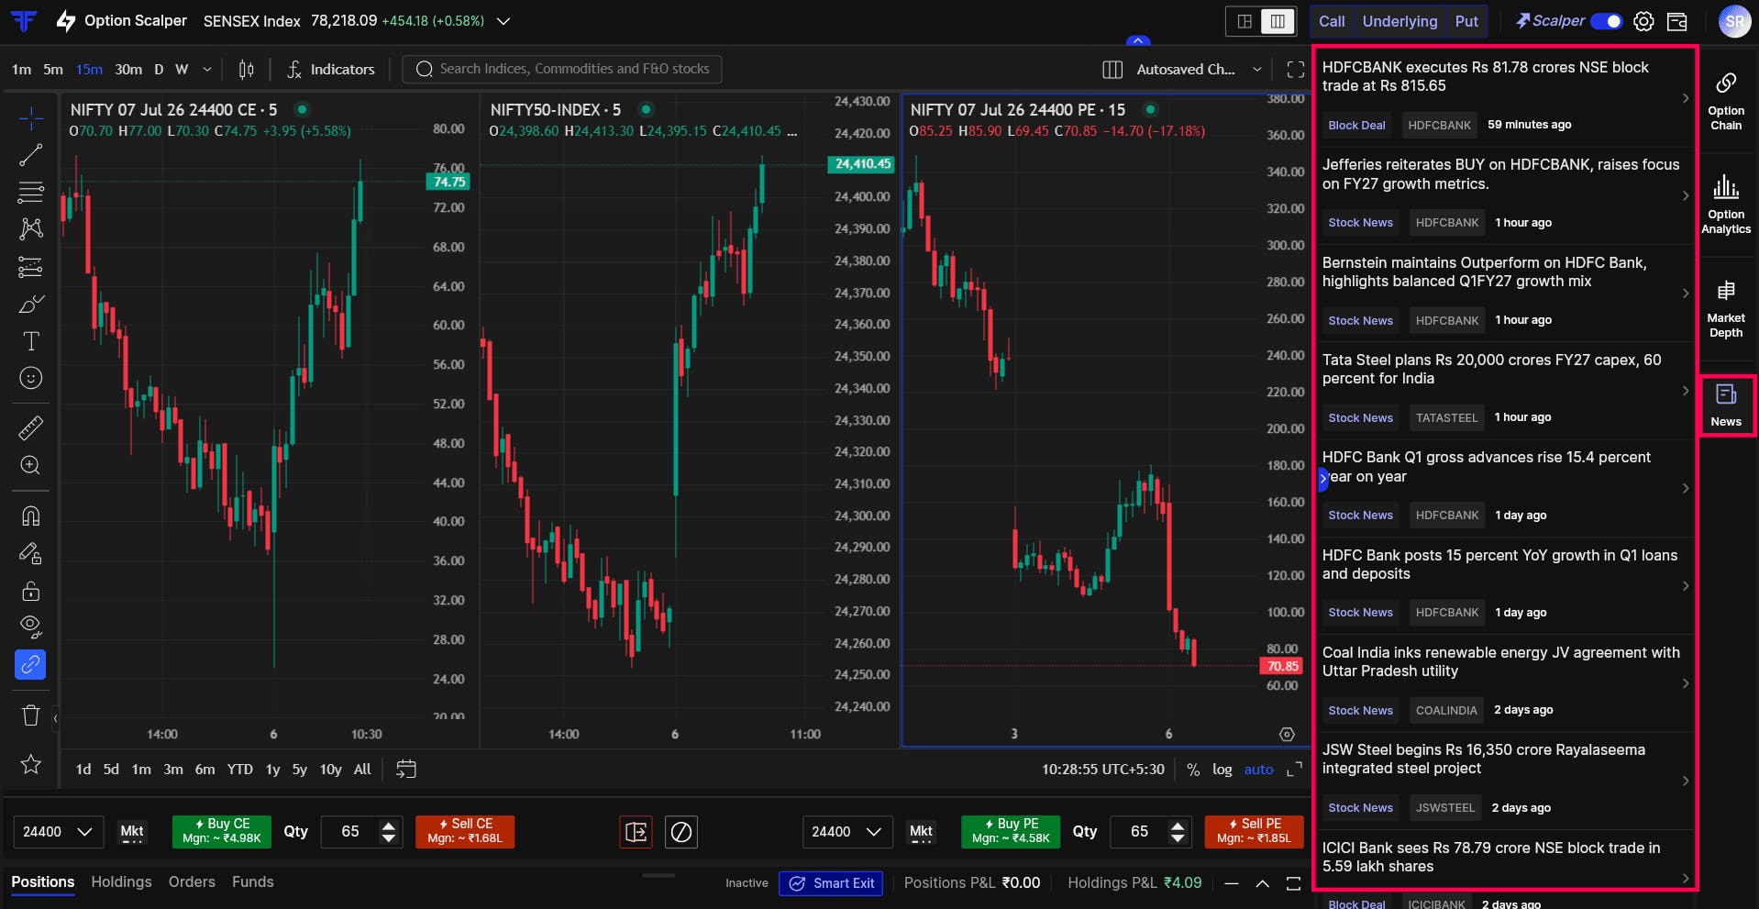Open the chart layout selector icon
Image resolution: width=1759 pixels, height=909 pixels.
click(1112, 70)
